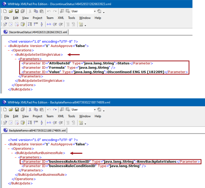Open Help menu in DiscontinueStatus window

click(x=98, y=18)
